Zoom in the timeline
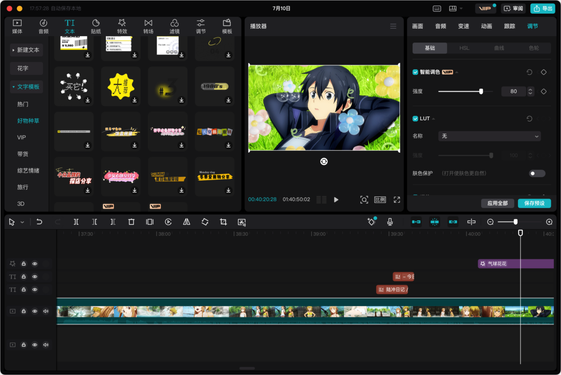 [549, 222]
